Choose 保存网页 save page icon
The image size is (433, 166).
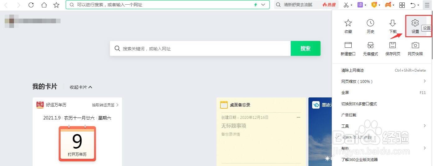click(393, 49)
